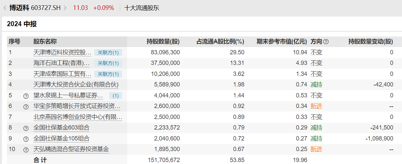The image size is (402, 164).
Task: Open shareholder 北京燕园名博创业投资中心
Action: [x=78, y=117]
